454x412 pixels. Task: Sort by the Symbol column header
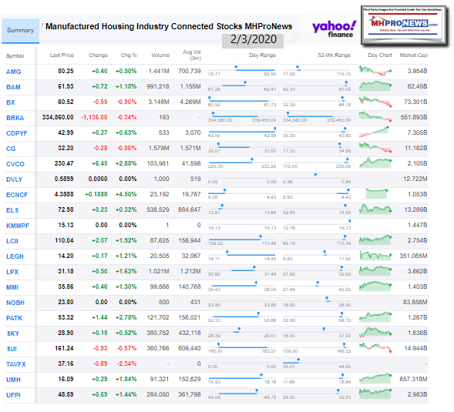(x=15, y=56)
